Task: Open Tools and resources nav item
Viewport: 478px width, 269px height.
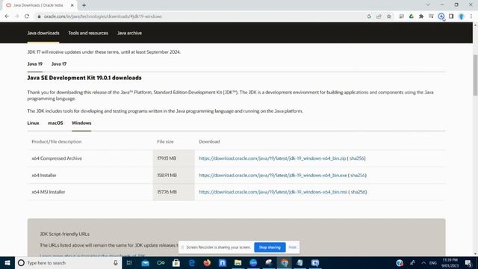Action: [x=88, y=33]
